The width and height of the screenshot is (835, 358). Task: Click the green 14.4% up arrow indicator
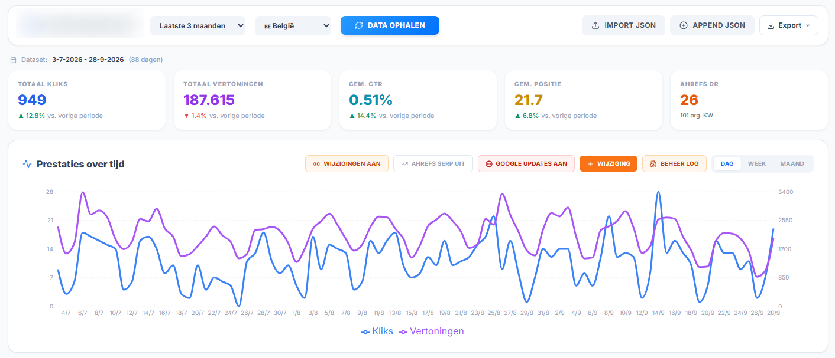tap(363, 116)
